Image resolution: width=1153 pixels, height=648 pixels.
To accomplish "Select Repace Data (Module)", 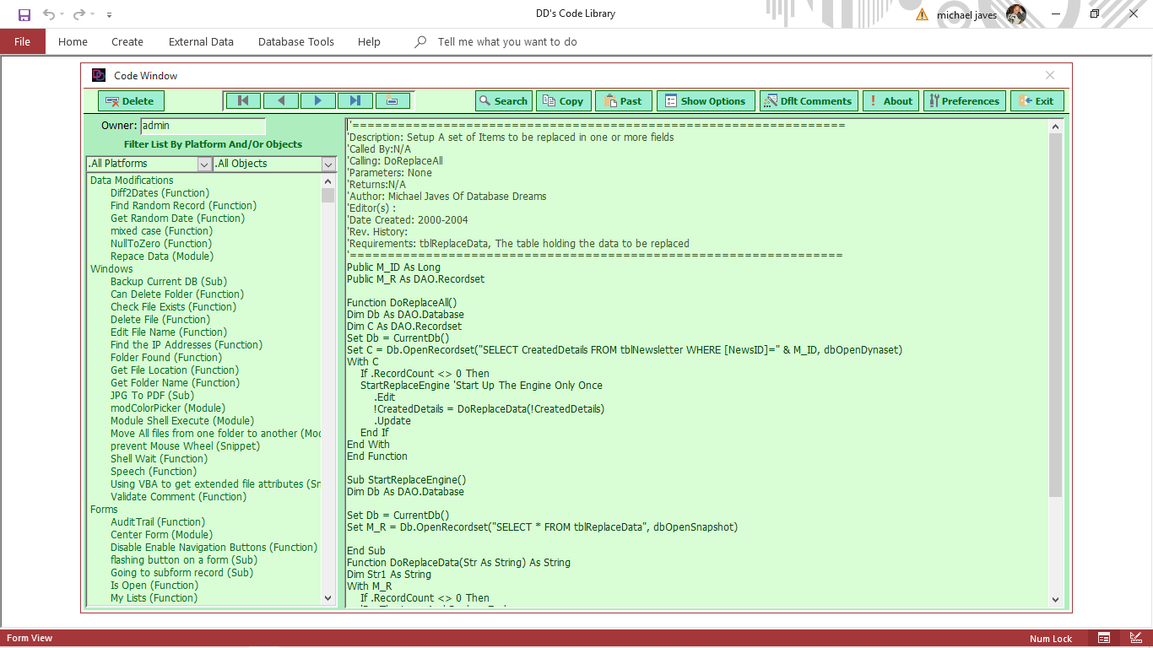I will click(162, 256).
